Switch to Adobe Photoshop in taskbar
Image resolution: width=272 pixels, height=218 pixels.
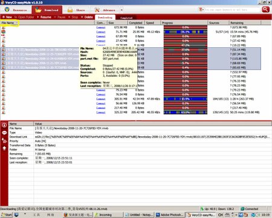(170, 215)
